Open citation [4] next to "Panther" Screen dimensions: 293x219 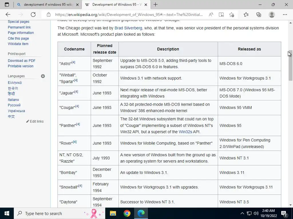(x=78, y=124)
